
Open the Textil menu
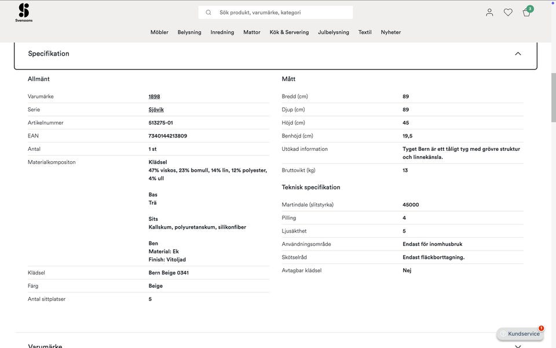coord(365,32)
